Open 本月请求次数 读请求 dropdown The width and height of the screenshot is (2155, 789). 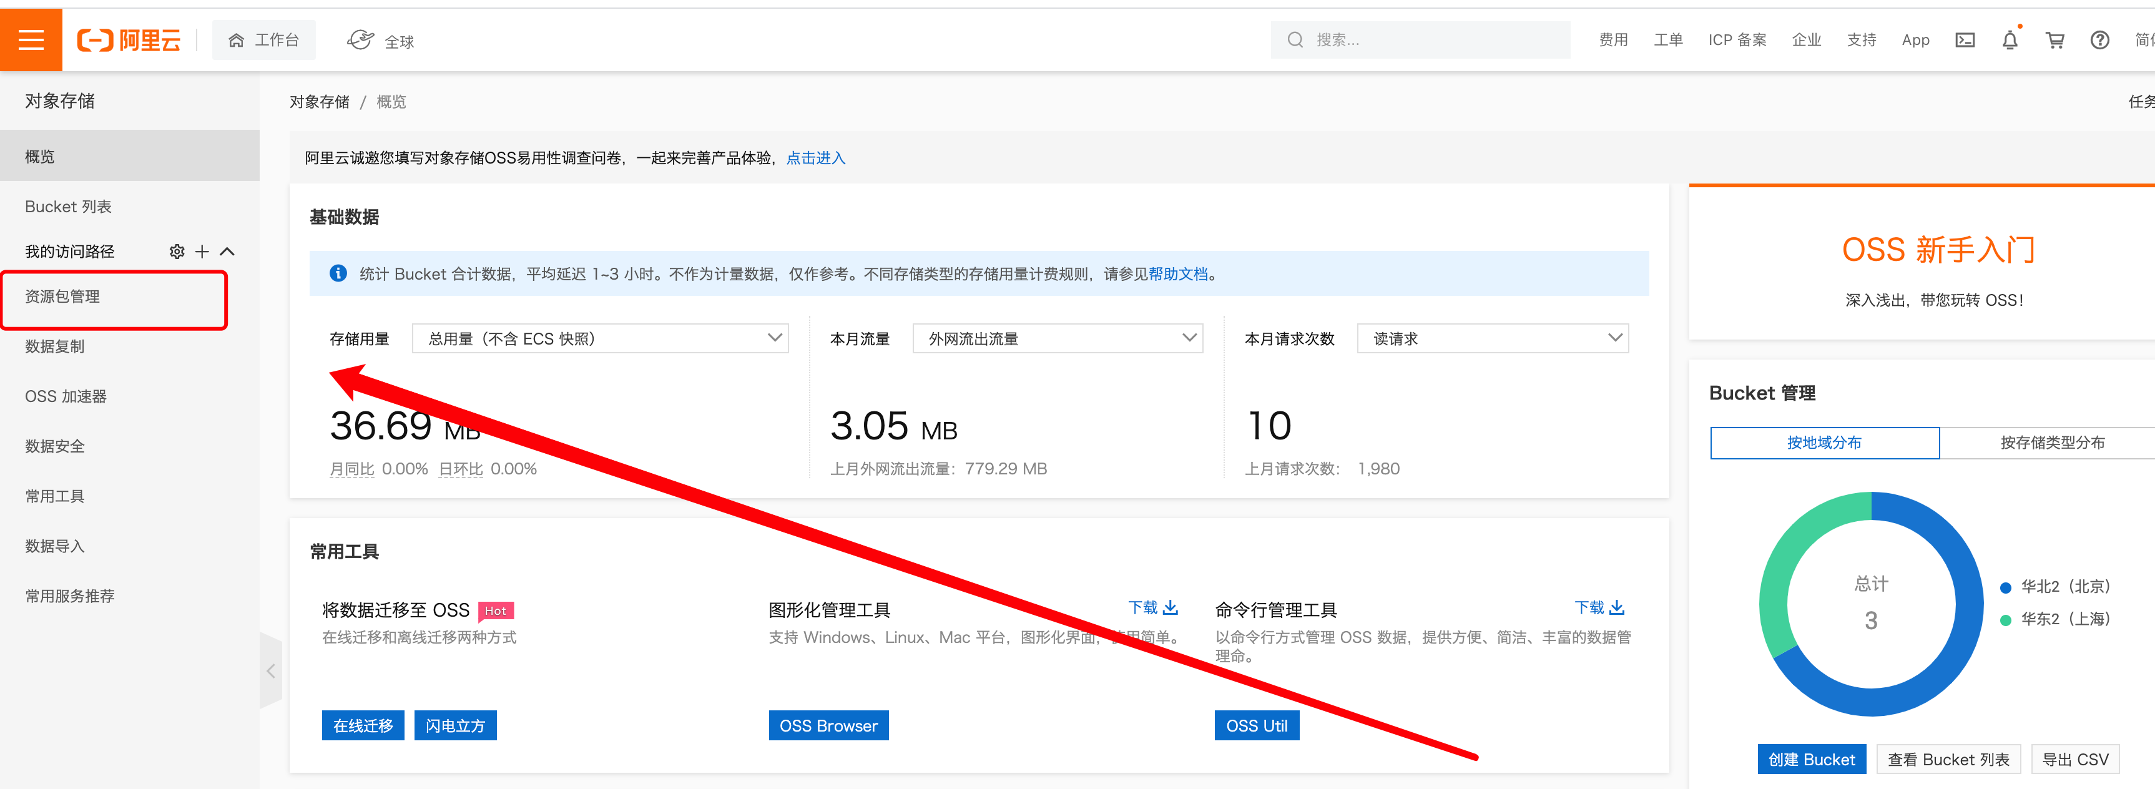1493,339
